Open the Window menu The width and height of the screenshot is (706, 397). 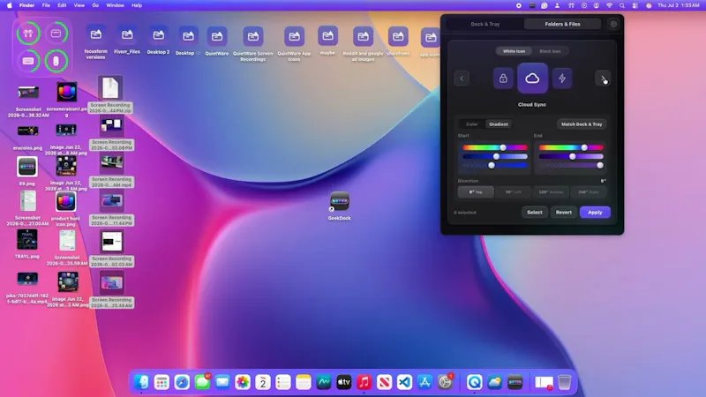tap(115, 5)
